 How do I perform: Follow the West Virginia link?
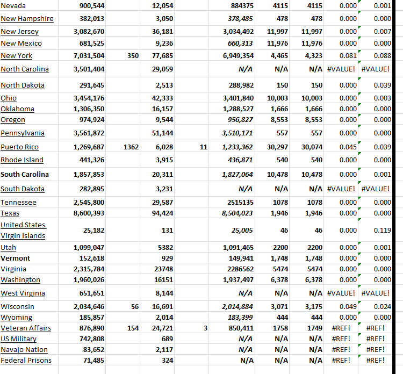coord(23,293)
